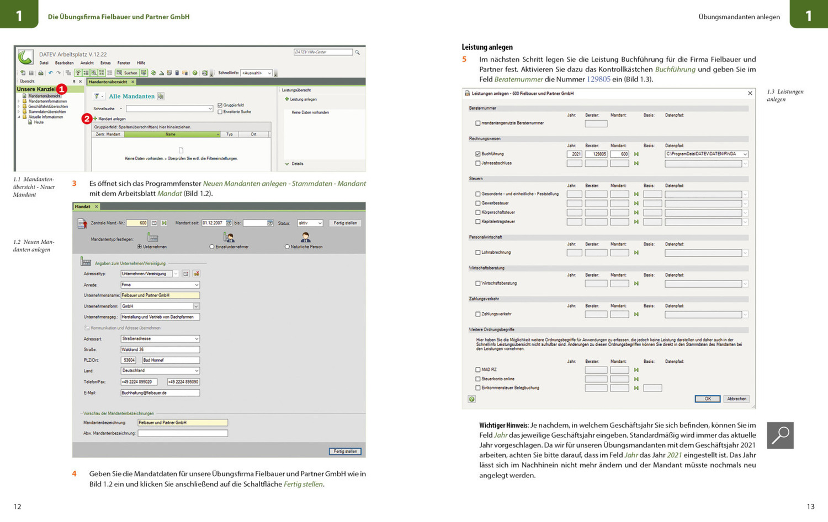Click Abbrechen in Leistungen anlegen dialog

tap(736, 399)
